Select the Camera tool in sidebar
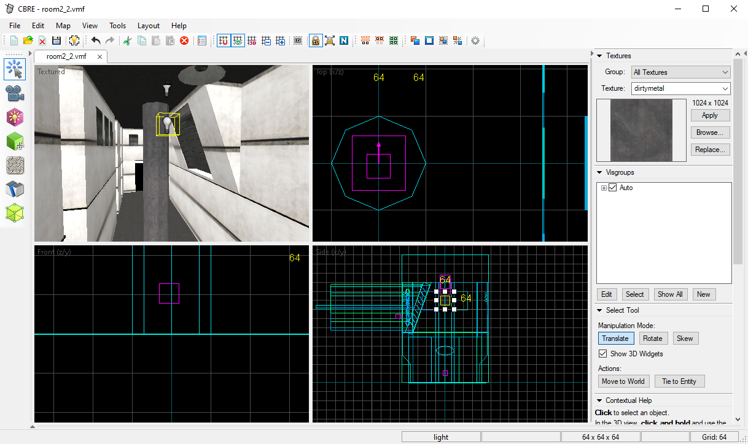Image resolution: width=748 pixels, height=444 pixels. (15, 93)
